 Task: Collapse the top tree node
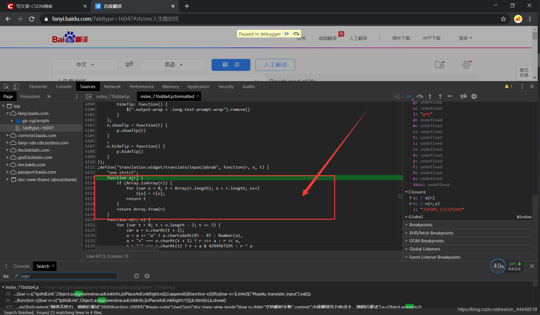(x=3, y=106)
